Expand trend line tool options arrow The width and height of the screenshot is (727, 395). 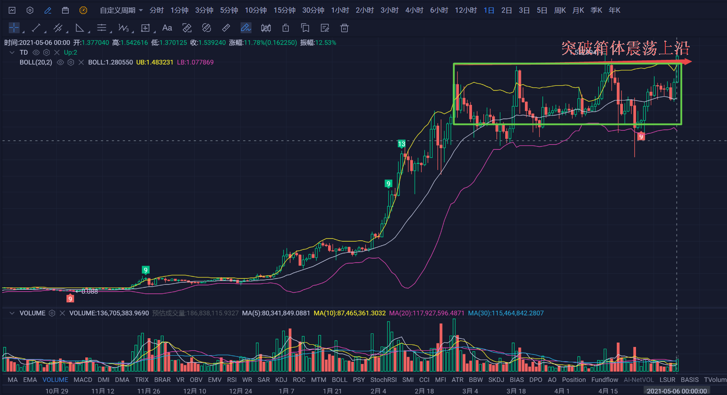click(x=45, y=32)
